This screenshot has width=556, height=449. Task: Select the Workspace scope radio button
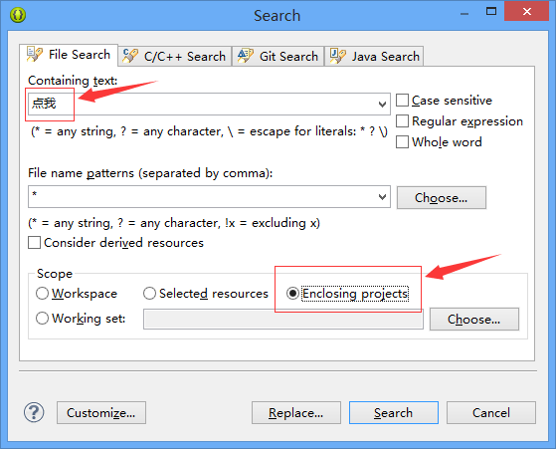(42, 294)
